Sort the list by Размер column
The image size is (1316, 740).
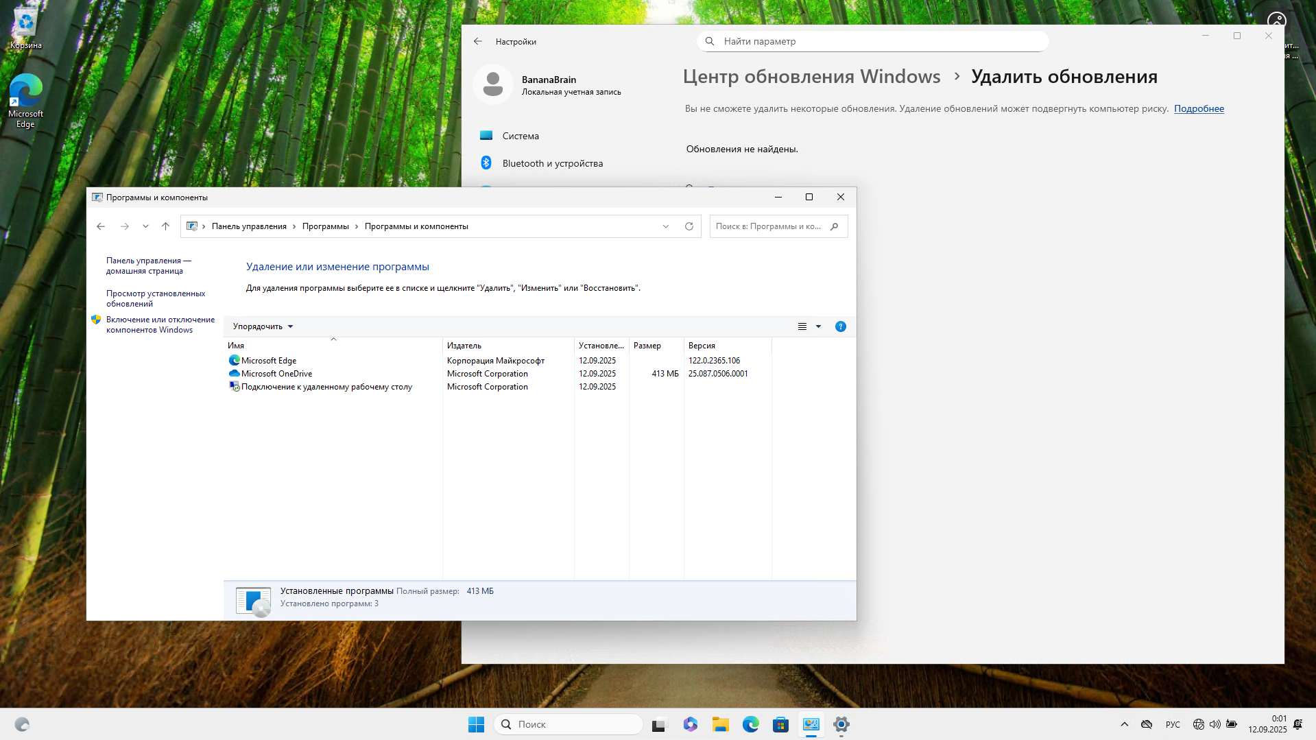pyautogui.click(x=656, y=346)
